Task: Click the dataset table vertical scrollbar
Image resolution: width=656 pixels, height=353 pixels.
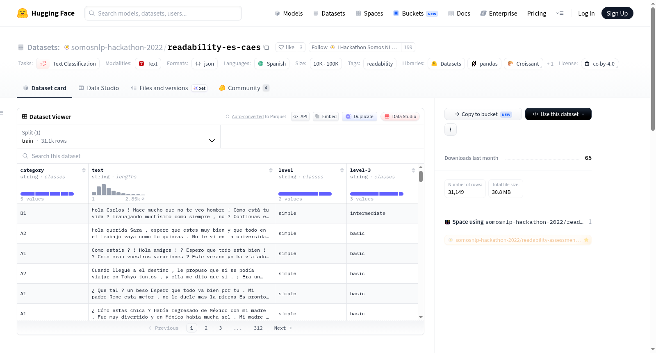Action: coord(421,177)
